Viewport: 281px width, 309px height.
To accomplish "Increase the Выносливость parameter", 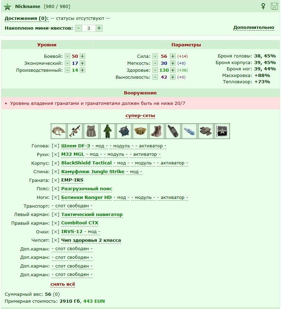I will tap(172, 77).
